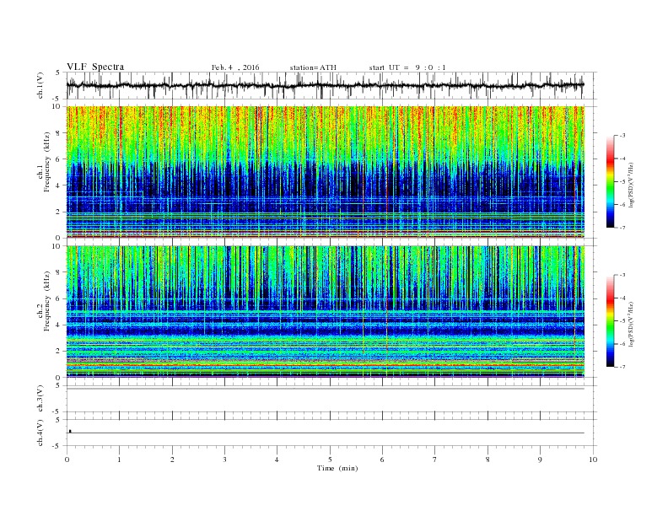Select the "ch.3(V)" axis label
Image resolution: width=668 pixels, height=516 pixels.
[x=40, y=399]
